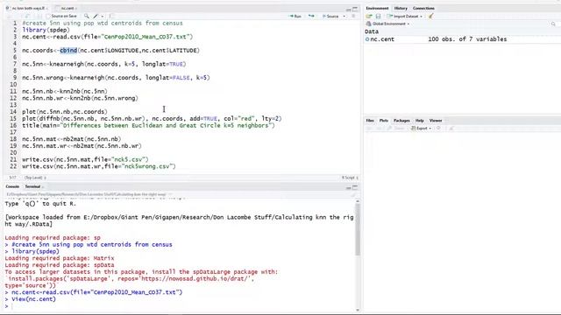Minimize the source editor pane
This screenshot has height=315, width=561.
coord(349,9)
